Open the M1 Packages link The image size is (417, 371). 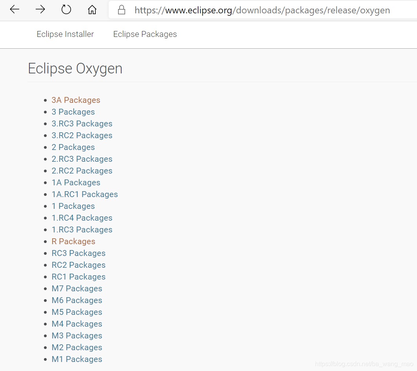(77, 359)
